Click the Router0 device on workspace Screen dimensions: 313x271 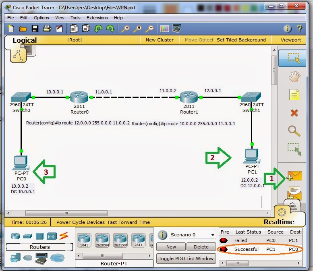[79, 97]
